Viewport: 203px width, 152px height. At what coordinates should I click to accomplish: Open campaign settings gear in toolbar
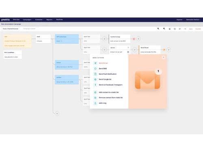click(170, 29)
